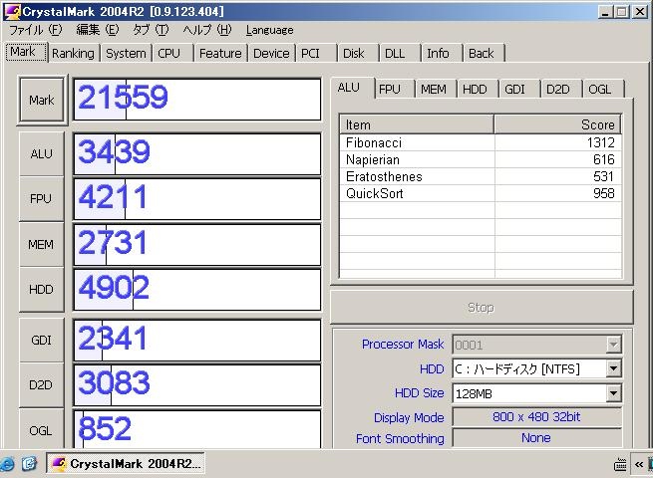Click Internet Explorer quick launch icon

7,463
